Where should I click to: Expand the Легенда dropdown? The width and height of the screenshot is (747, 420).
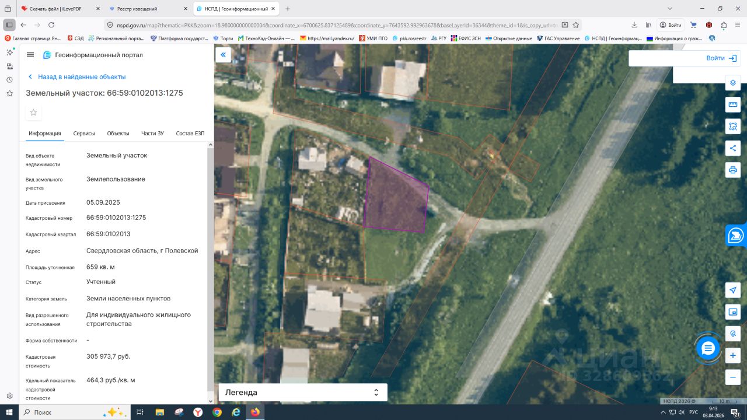click(x=303, y=392)
